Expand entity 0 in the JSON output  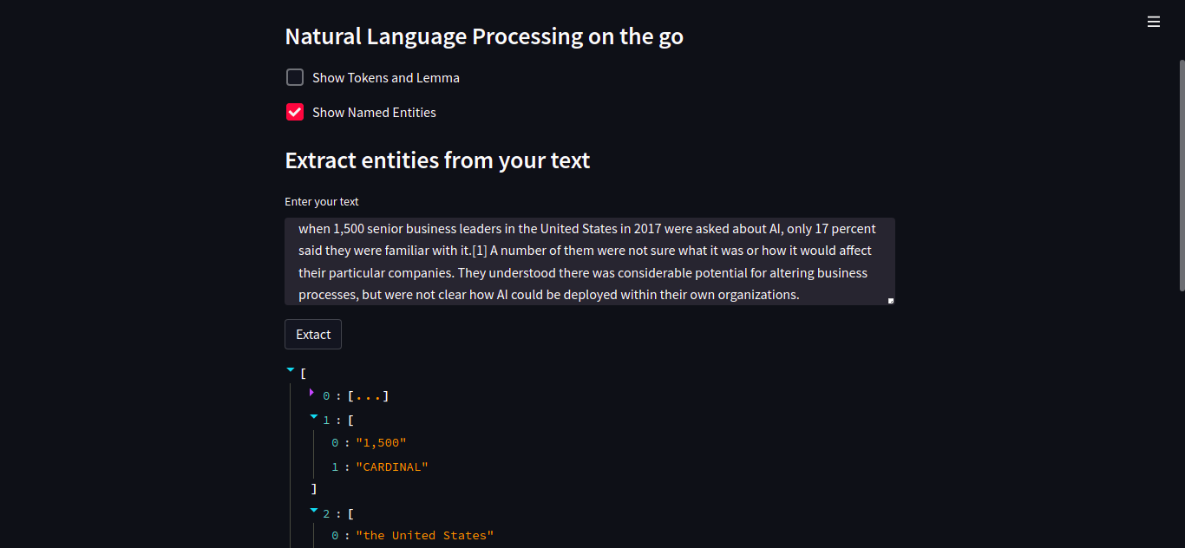311,392
